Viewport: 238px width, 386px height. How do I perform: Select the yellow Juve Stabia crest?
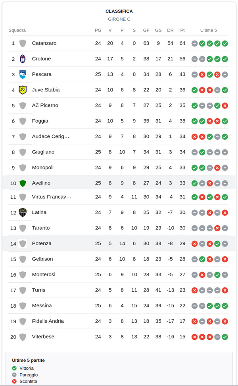coord(23,90)
